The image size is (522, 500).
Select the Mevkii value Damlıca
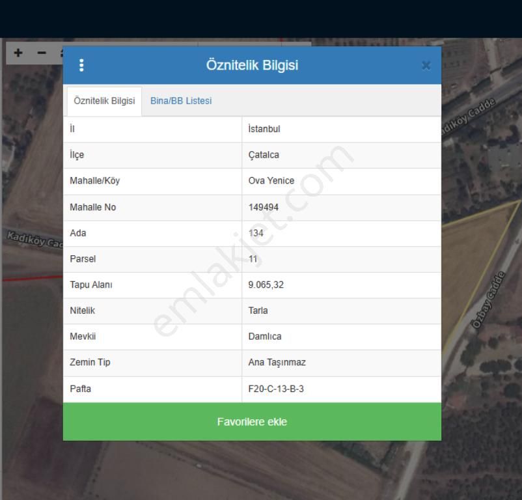click(265, 337)
